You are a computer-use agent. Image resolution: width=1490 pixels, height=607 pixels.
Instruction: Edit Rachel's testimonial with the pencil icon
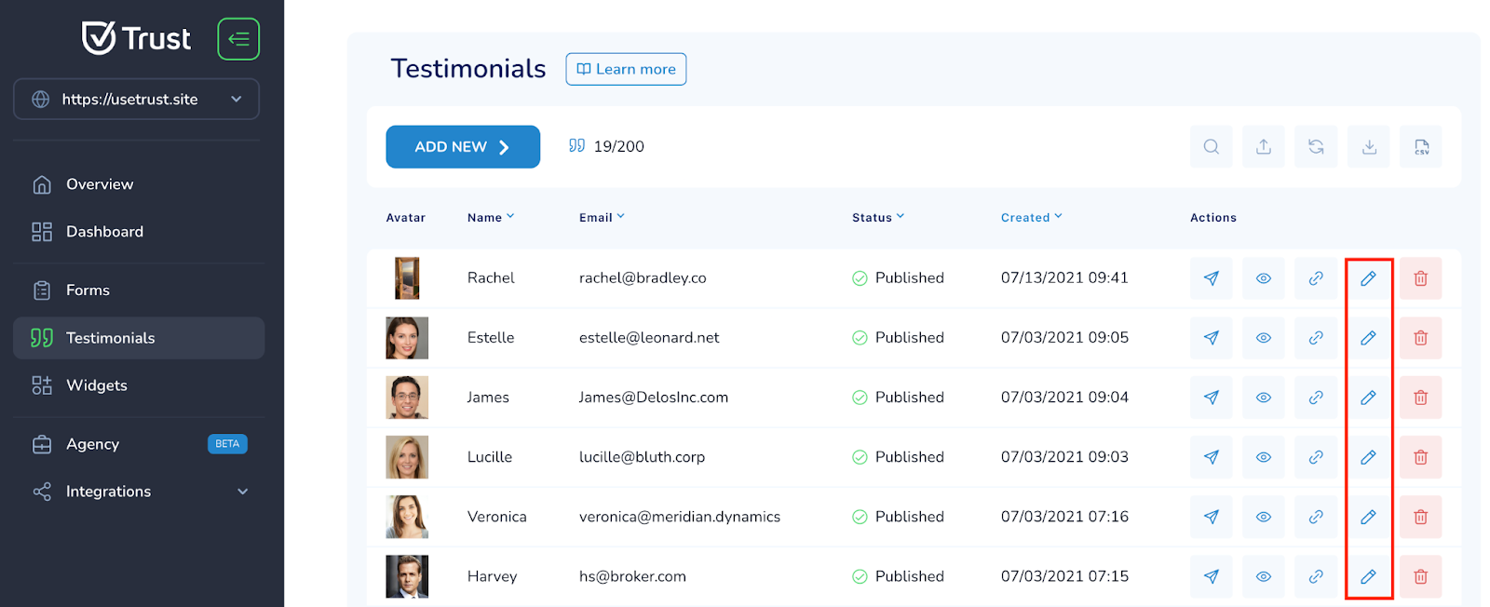pos(1368,278)
